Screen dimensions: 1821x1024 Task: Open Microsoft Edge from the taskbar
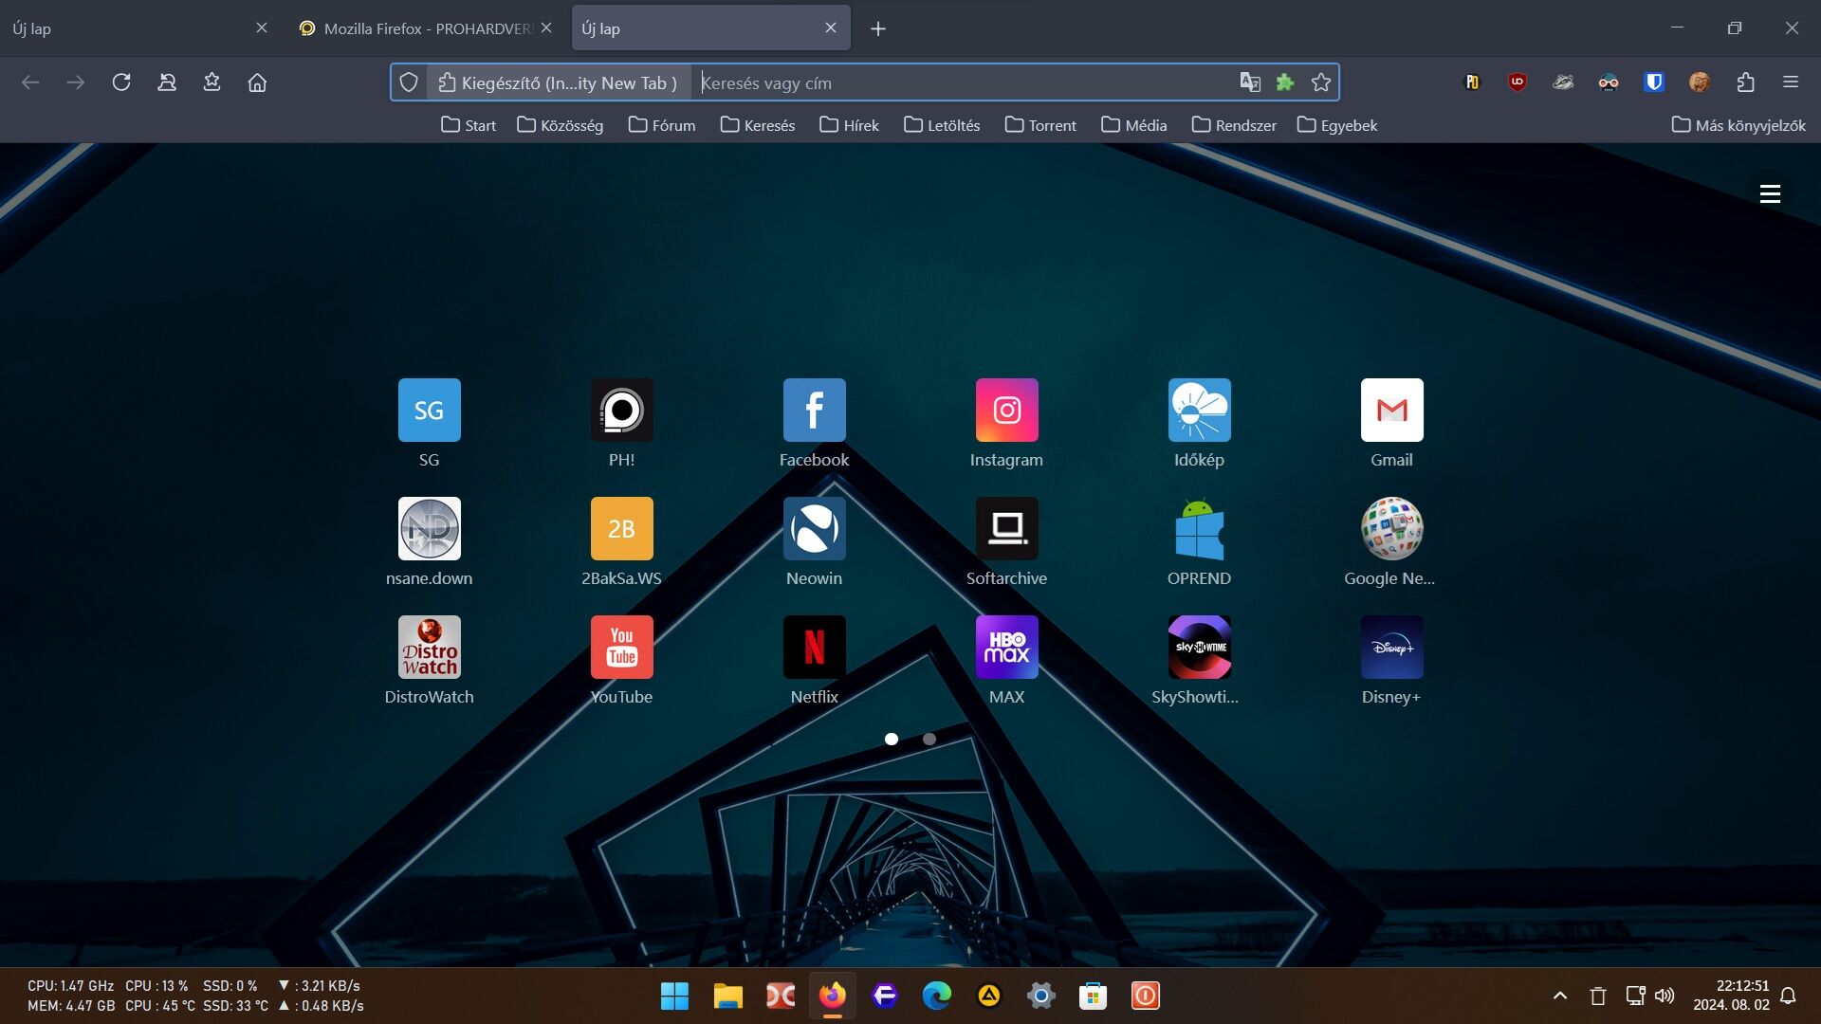coord(937,996)
